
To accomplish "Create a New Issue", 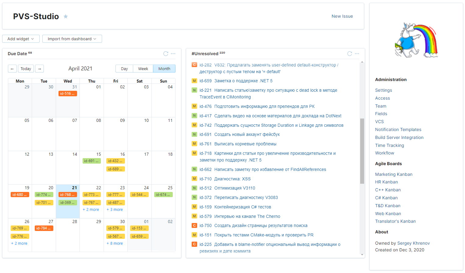I will click(342, 16).
